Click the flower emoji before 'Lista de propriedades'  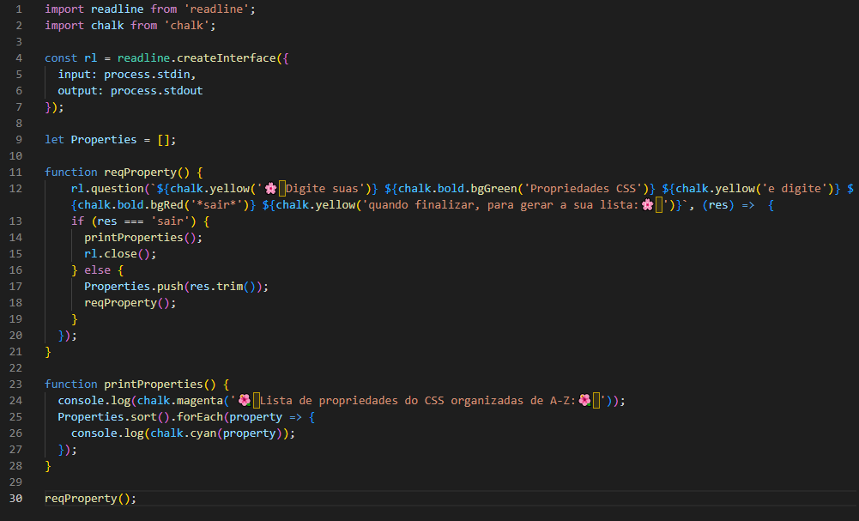245,400
